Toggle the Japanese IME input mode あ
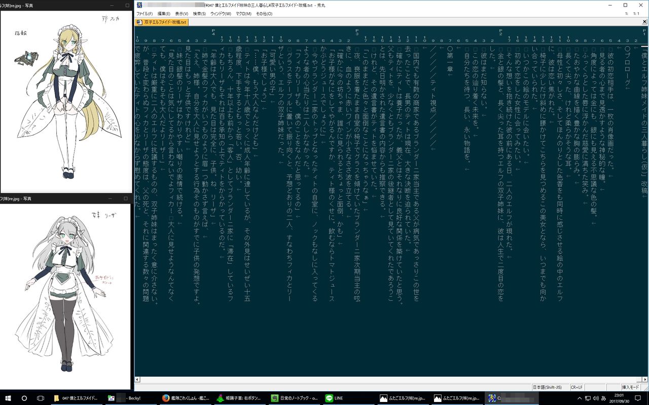The width and height of the screenshot is (649, 405). [x=603, y=398]
